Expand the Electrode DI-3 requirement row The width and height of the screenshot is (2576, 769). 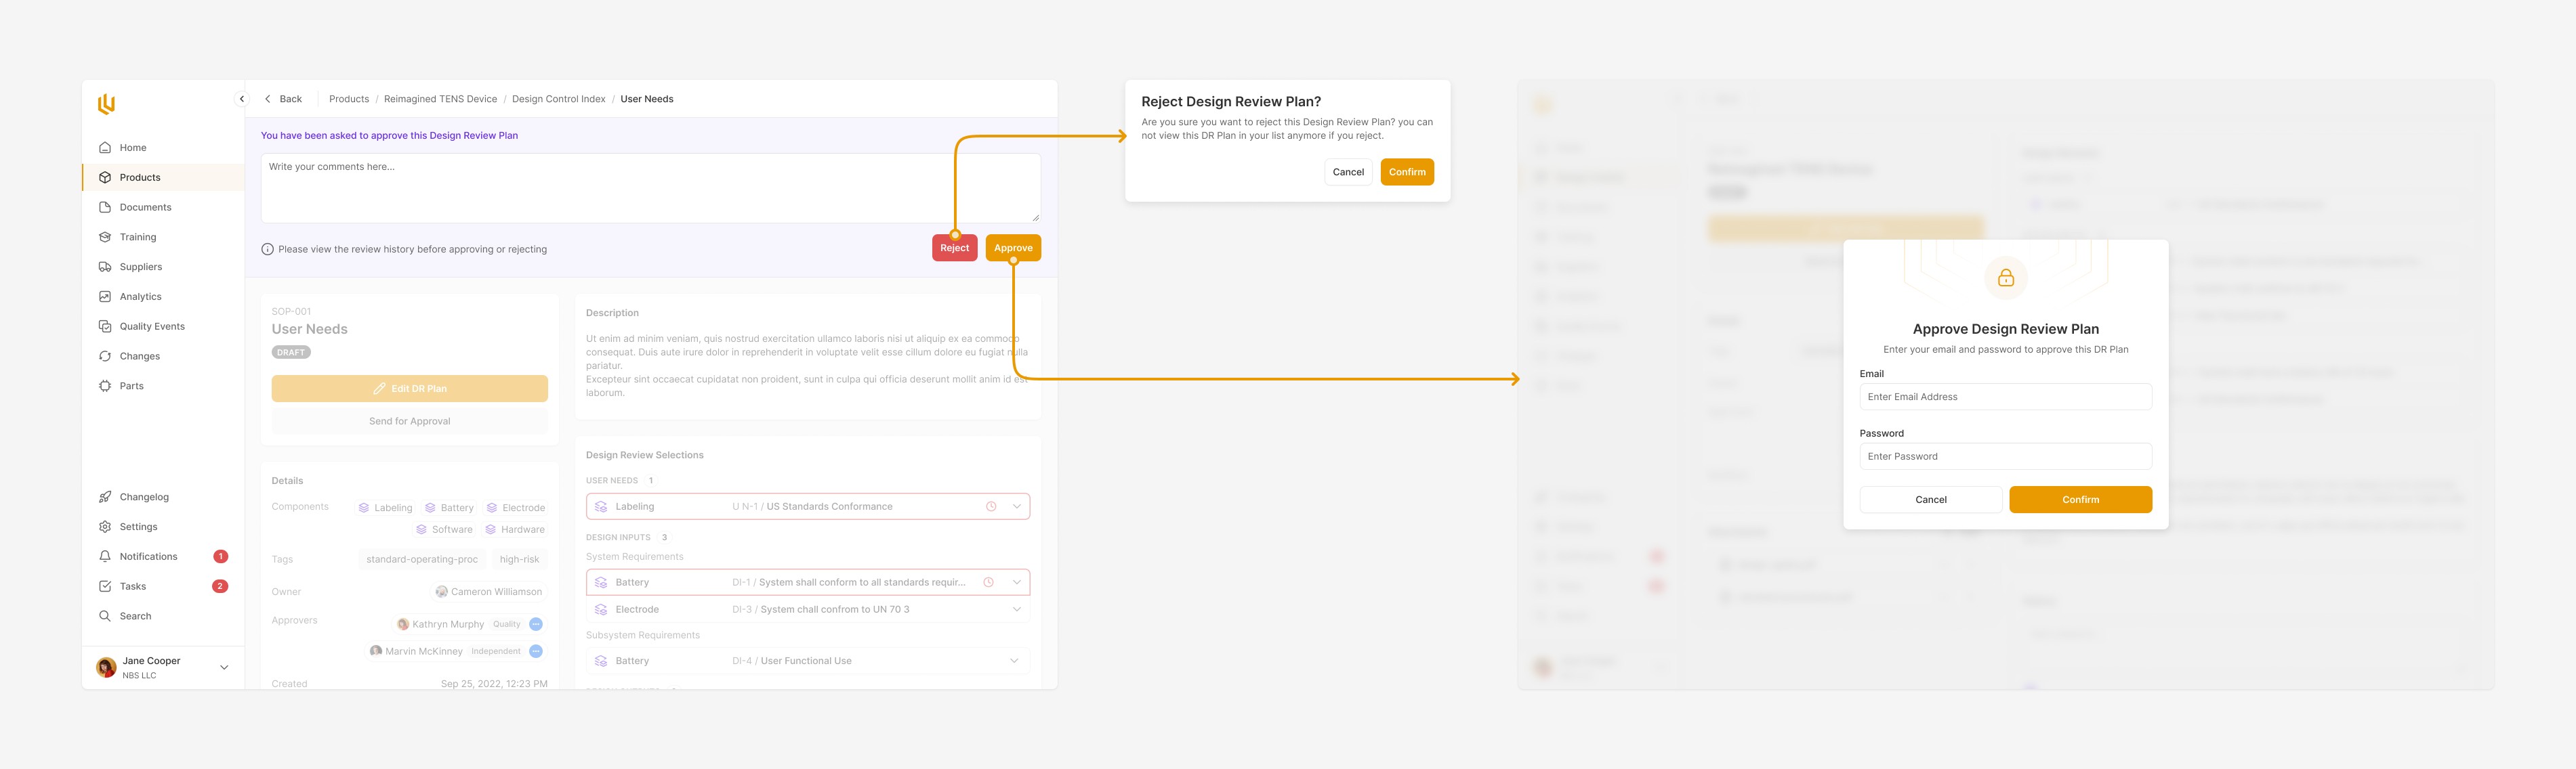coord(1016,609)
